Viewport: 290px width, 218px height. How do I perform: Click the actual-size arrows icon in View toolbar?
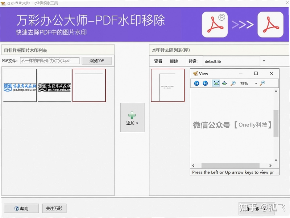point(224,84)
